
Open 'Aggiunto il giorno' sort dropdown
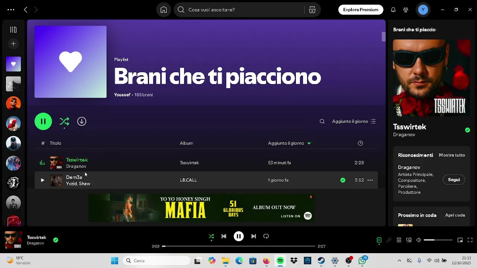[x=354, y=121]
